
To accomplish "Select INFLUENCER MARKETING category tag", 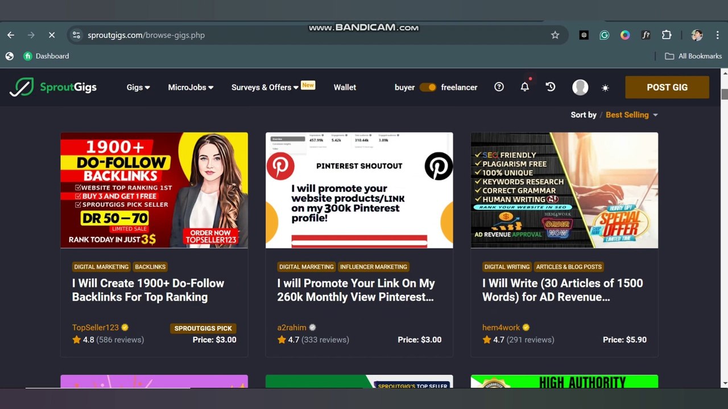I will pos(374,266).
